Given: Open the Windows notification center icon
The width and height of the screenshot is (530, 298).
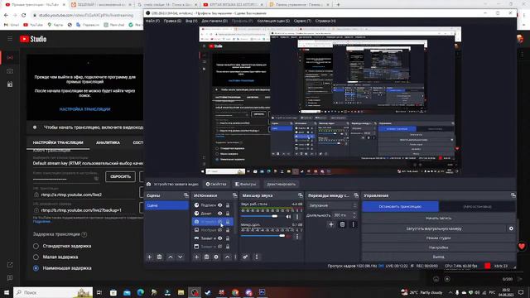Looking at the screenshot, I should (x=521, y=292).
